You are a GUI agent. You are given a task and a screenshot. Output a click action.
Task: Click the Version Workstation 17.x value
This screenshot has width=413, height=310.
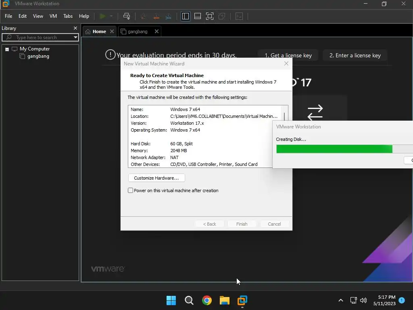coord(187,123)
